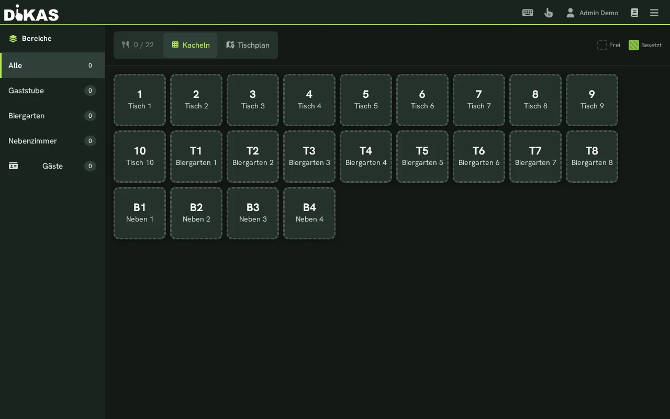670x419 pixels.
Task: Click the Tischplan map icon
Action: click(230, 45)
